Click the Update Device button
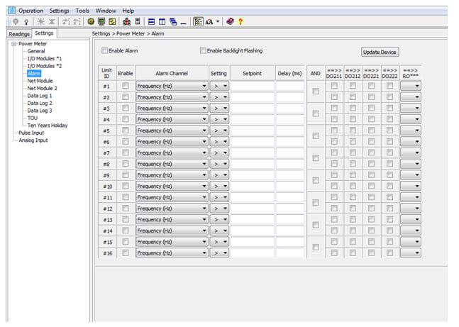459x327 pixels. click(x=380, y=52)
